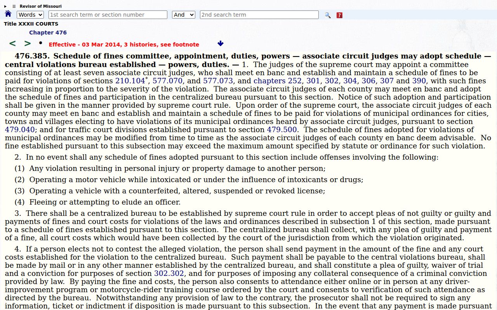Follow the 'chapters 252' link
Viewport: 497px width, 310px height.
pos(278,81)
